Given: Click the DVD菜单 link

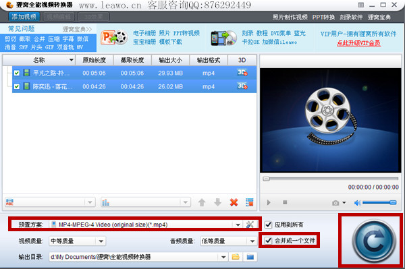Looking at the screenshot, I should tap(281, 33).
